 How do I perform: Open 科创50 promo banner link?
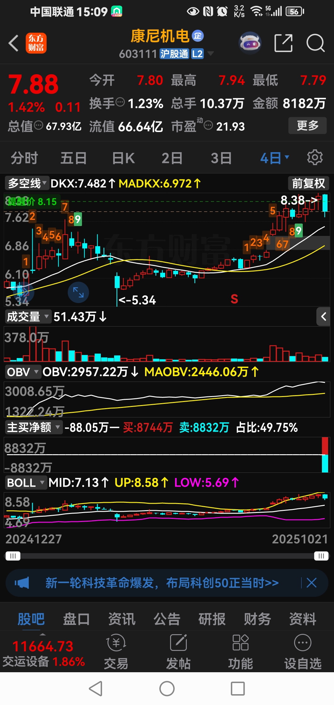162,583
